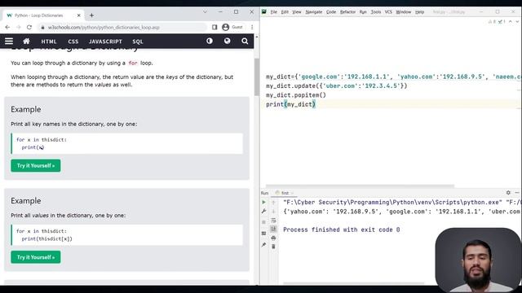Open SQL tutorial link in navbar
The width and height of the screenshot is (522, 293).
tap(138, 42)
